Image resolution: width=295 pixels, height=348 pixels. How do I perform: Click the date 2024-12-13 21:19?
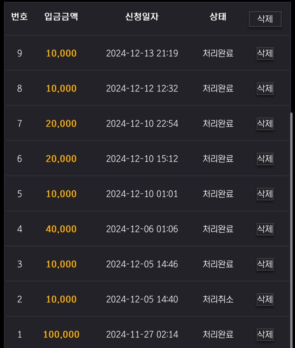(142, 53)
